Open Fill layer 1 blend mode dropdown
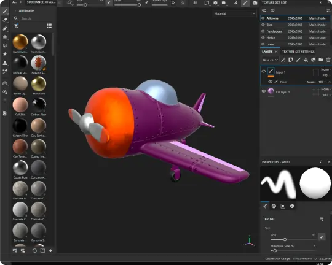Viewport: 332px width, 265px height. coord(326,90)
